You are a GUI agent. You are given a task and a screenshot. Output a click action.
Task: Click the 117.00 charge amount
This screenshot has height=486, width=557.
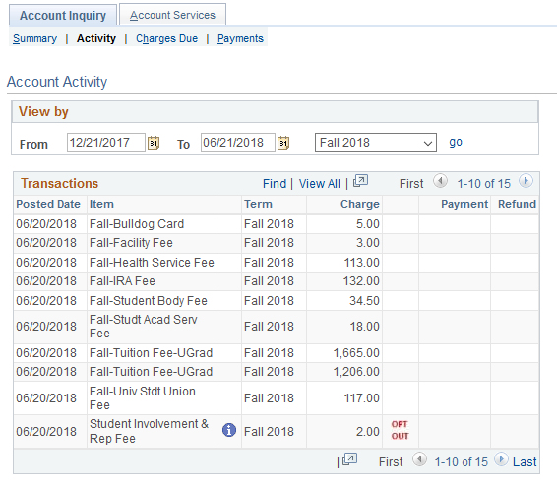coord(361,398)
